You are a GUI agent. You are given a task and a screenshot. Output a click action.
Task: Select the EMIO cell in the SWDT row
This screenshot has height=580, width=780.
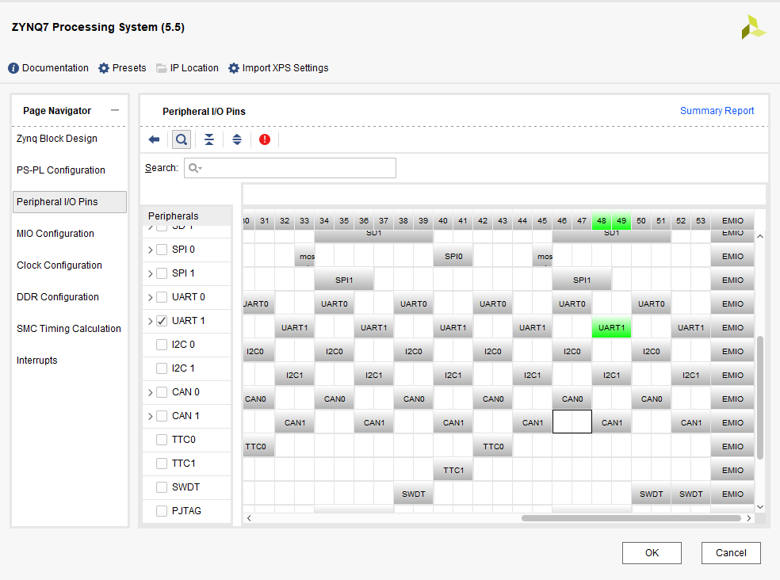coord(732,494)
